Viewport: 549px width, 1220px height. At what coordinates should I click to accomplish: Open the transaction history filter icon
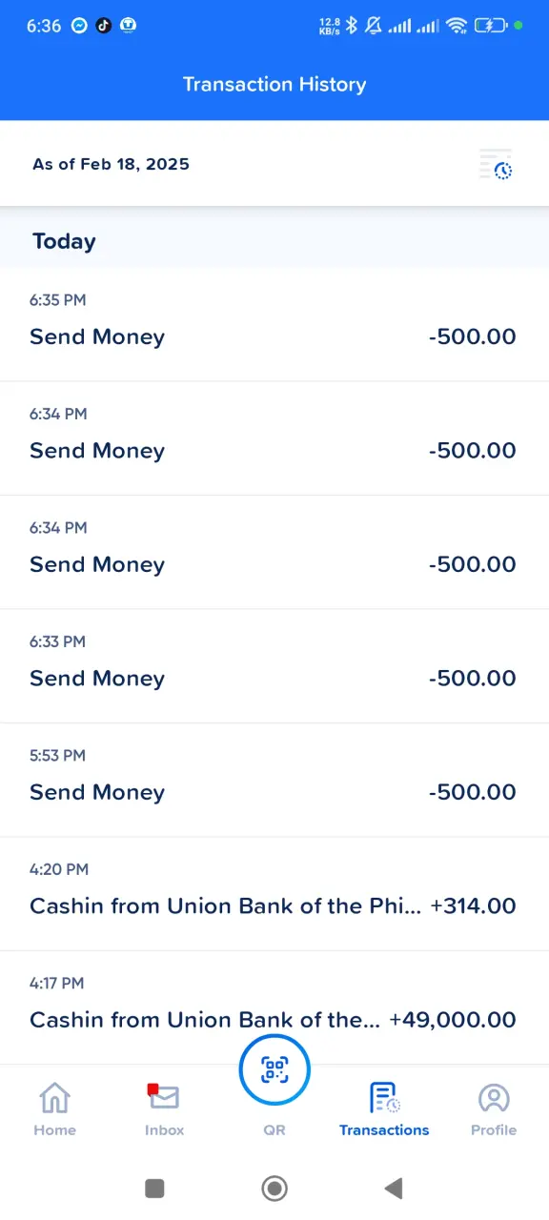pos(496,165)
